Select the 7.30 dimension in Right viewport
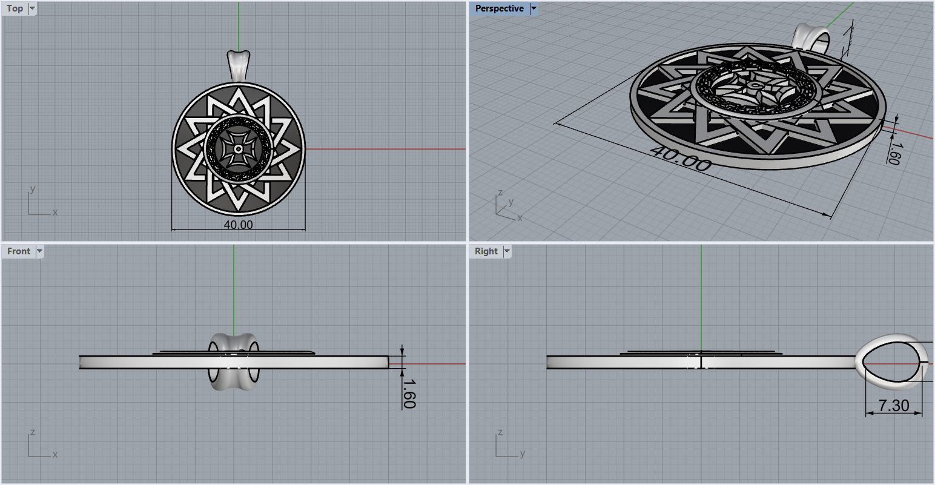This screenshot has height=485, width=935. [894, 406]
